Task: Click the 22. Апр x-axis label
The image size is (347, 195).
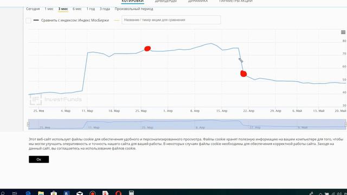Action: (249, 110)
